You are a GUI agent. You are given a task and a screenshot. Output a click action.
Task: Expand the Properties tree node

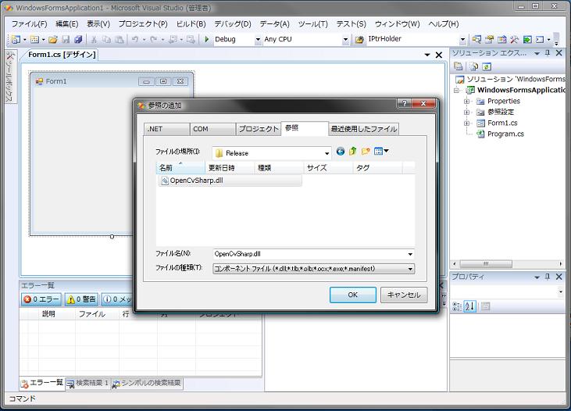click(466, 102)
